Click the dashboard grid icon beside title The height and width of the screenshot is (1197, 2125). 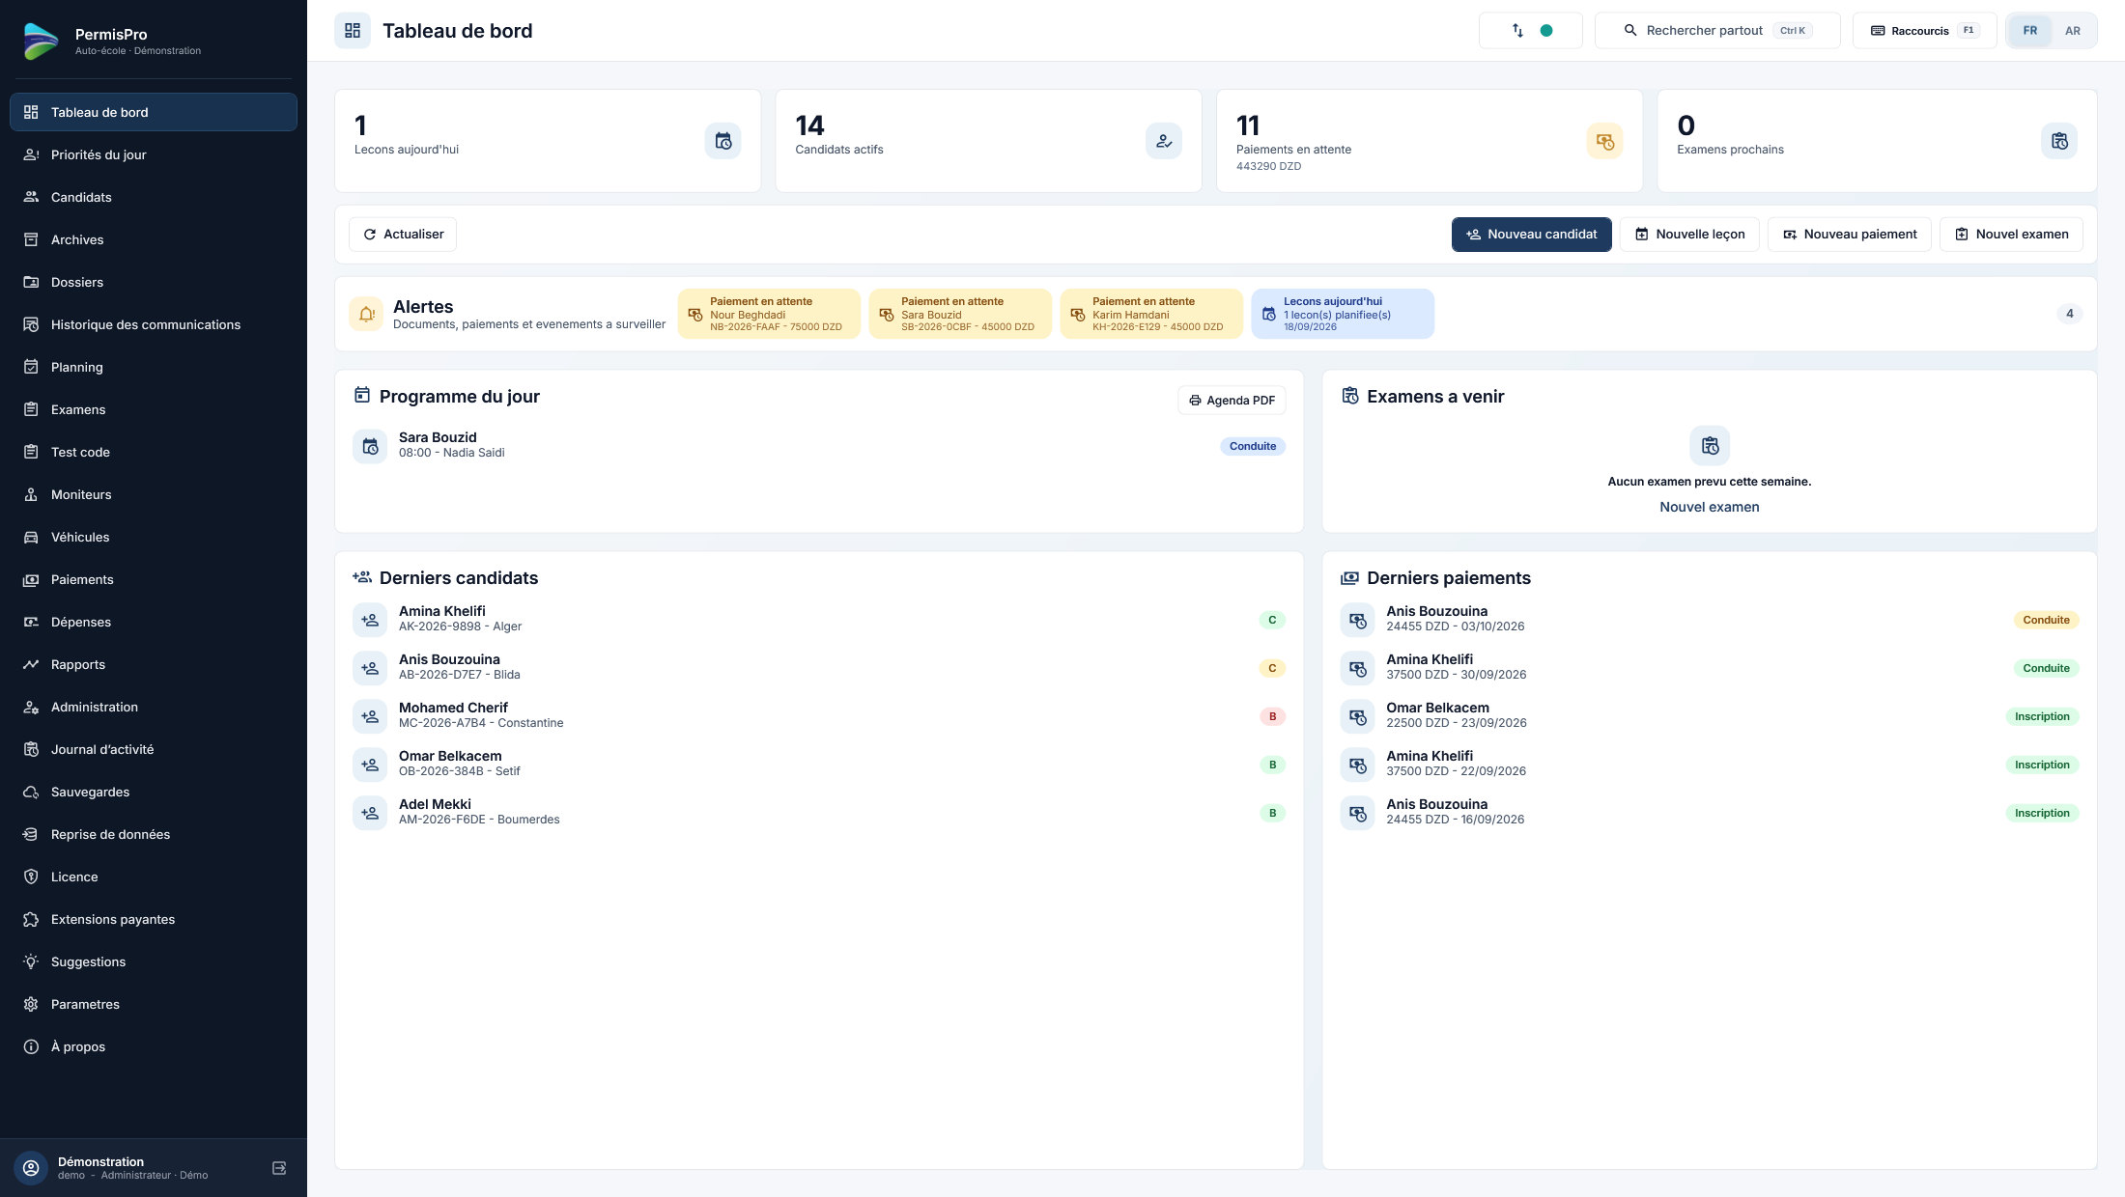coord(353,31)
